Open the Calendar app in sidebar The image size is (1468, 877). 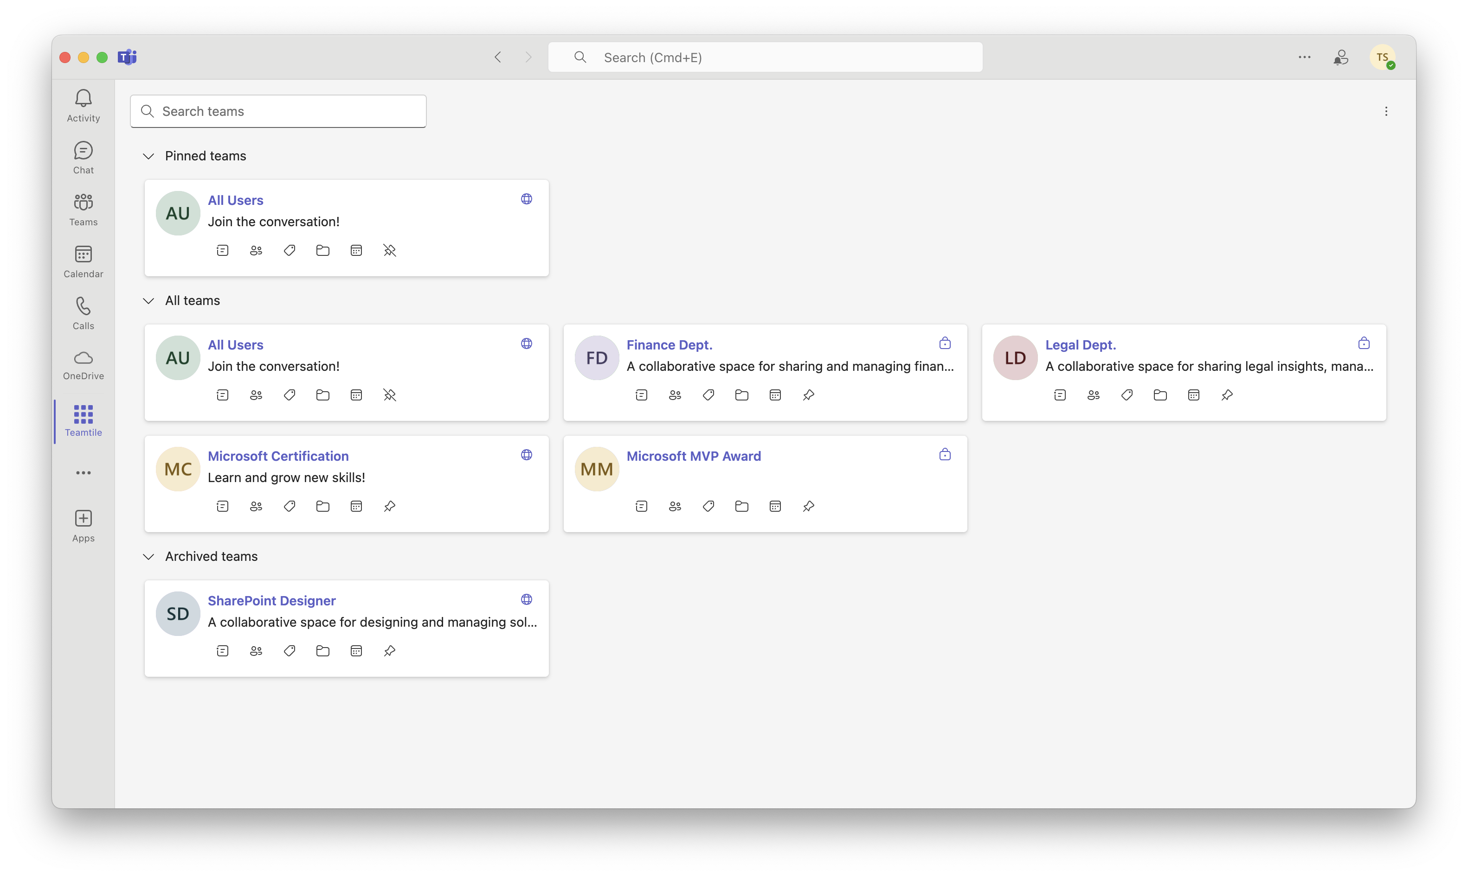click(x=84, y=261)
